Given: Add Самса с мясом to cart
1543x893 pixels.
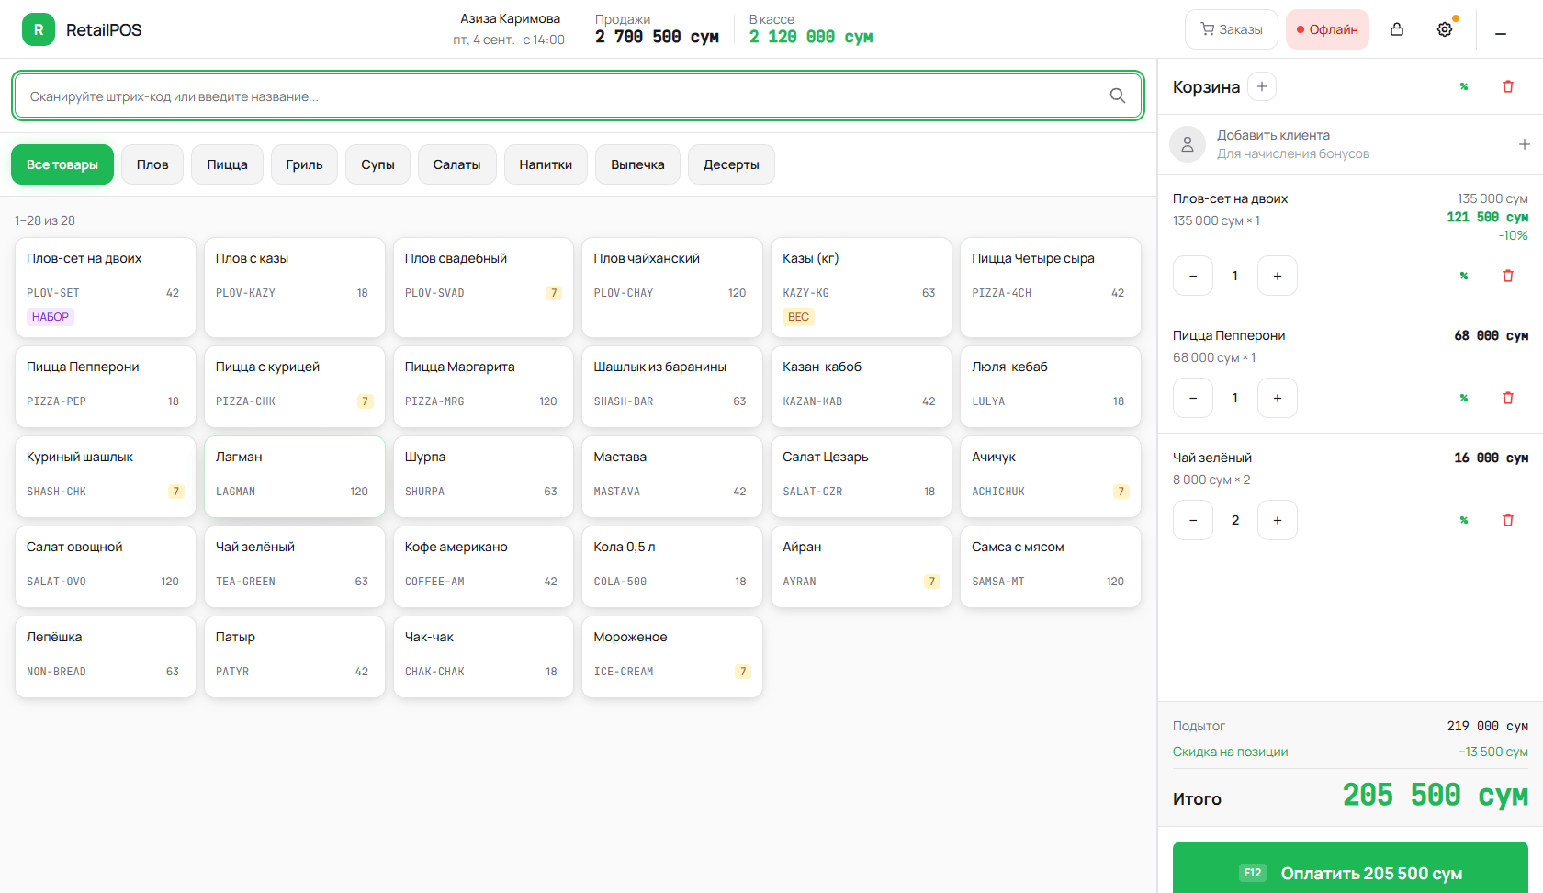Looking at the screenshot, I should (x=1051, y=566).
